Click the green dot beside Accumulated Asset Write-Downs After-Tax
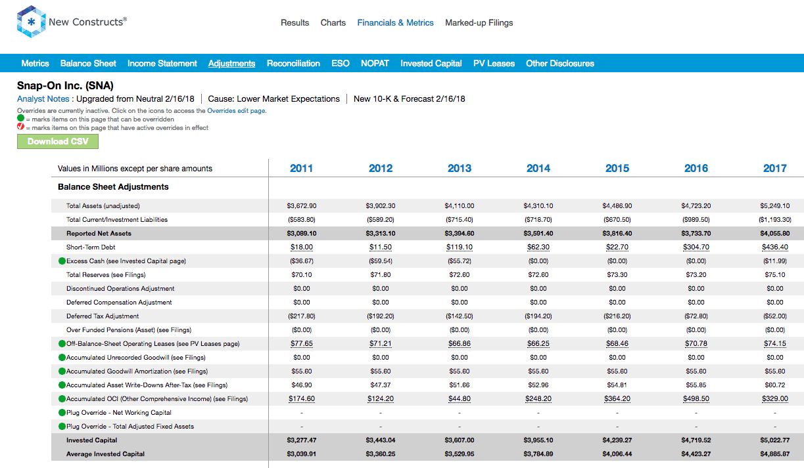 tap(62, 385)
